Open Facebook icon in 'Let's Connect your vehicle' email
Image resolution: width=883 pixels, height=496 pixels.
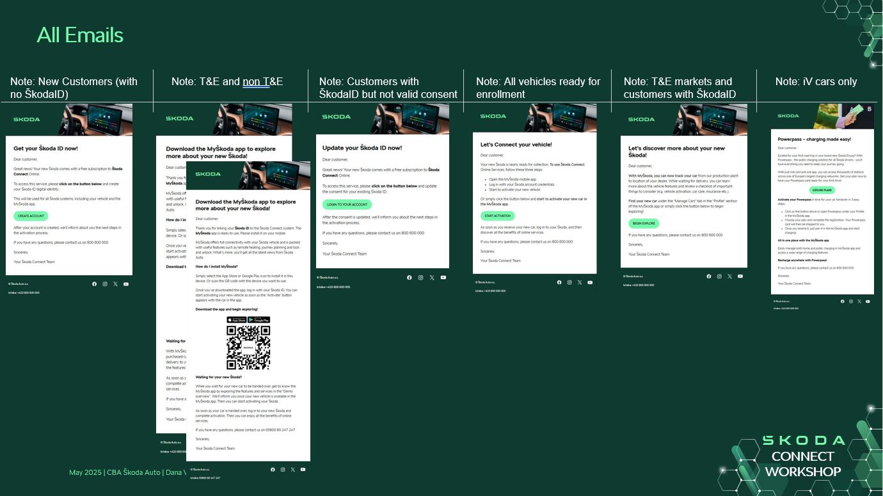pos(559,282)
